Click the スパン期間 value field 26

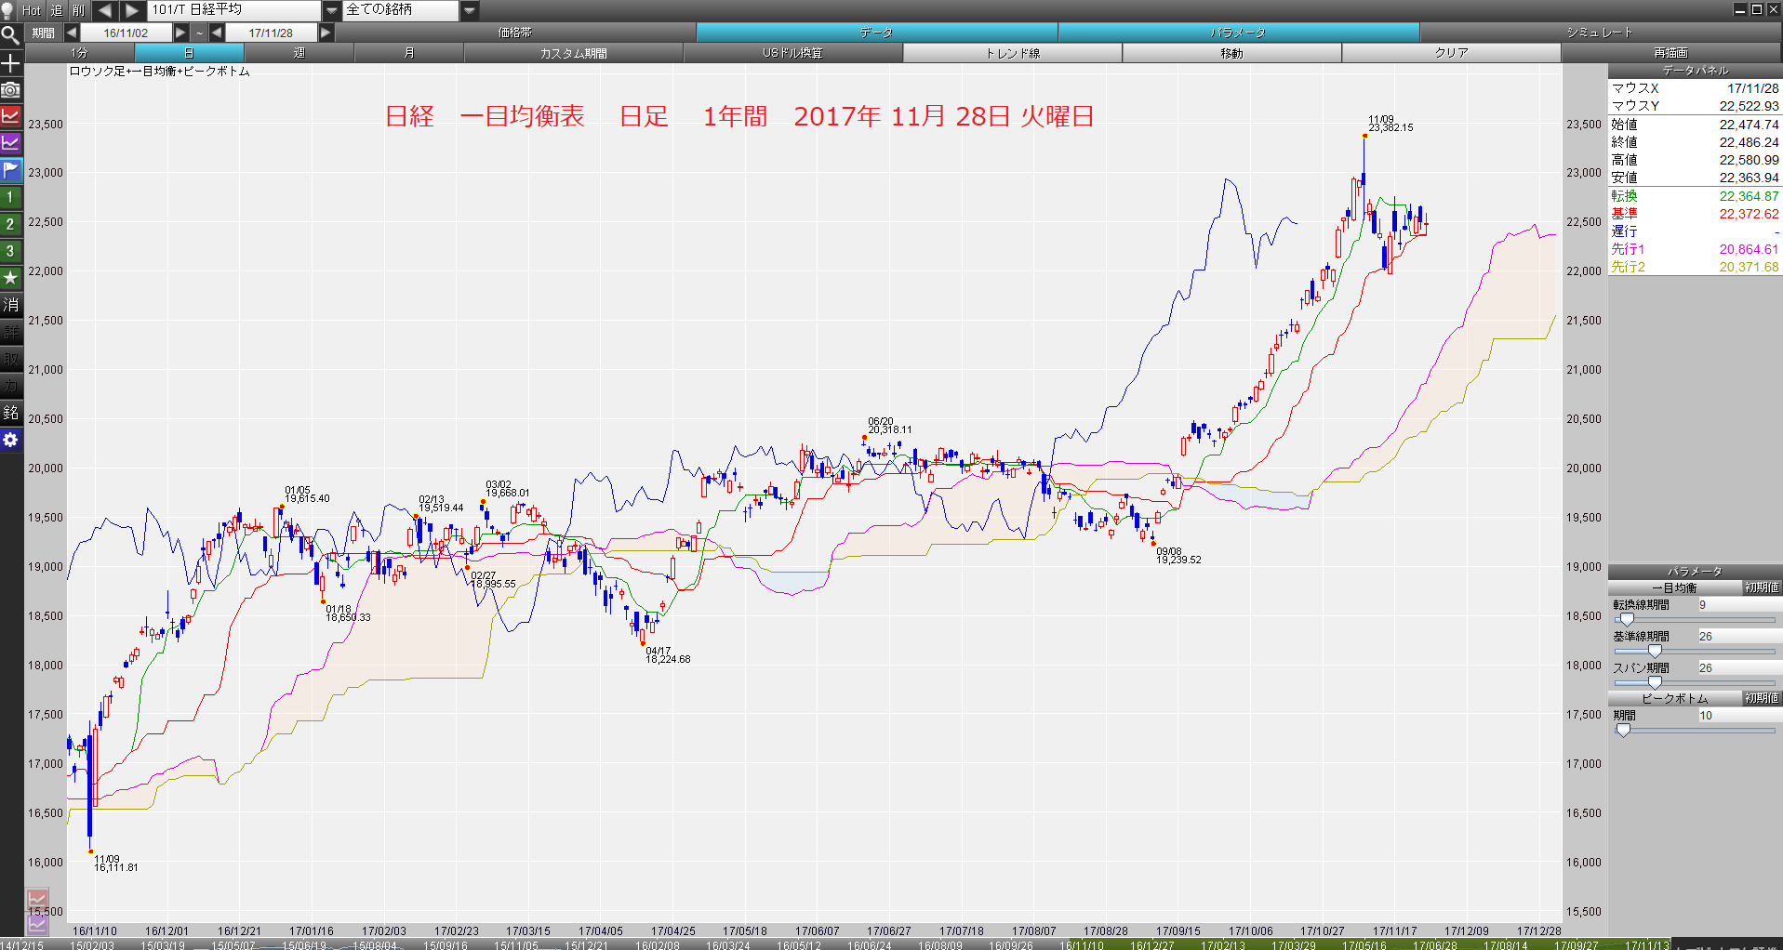coord(1738,668)
